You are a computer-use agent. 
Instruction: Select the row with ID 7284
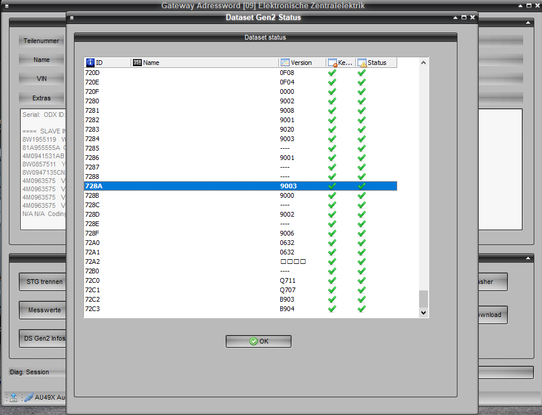(x=240, y=139)
